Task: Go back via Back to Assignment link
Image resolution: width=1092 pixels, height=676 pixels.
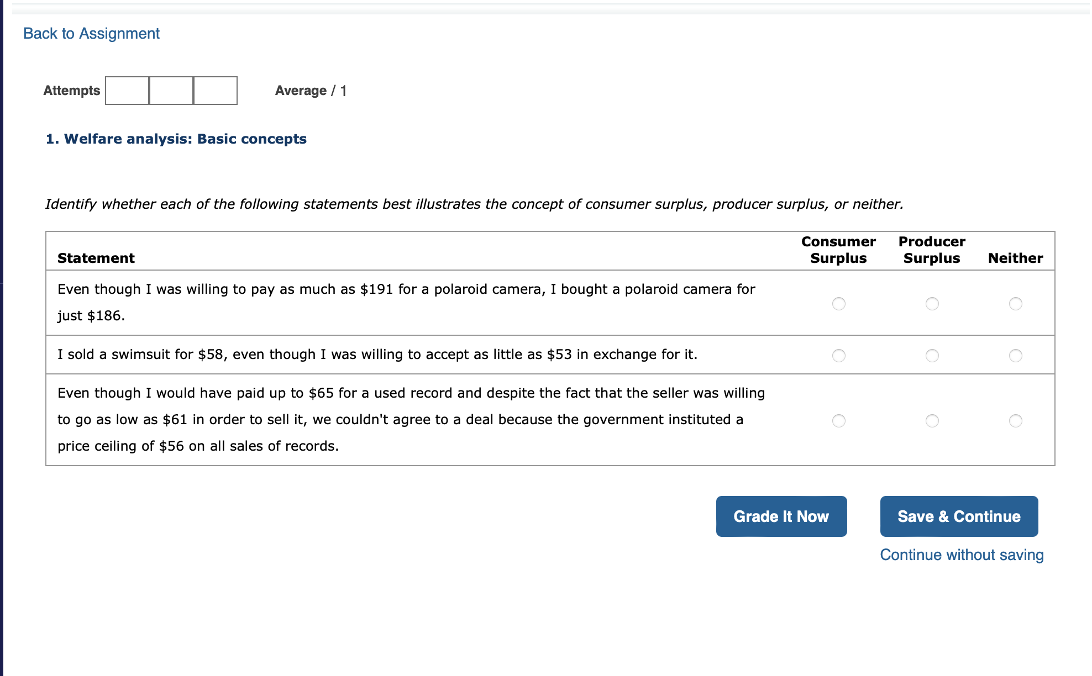Action: pyautogui.click(x=91, y=34)
